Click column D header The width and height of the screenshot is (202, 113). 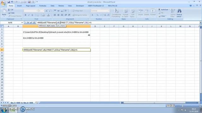pyautogui.click(x=95, y=26)
